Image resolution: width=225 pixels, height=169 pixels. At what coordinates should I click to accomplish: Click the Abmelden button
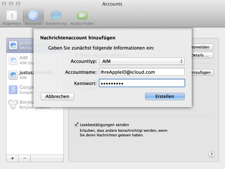click(202, 47)
